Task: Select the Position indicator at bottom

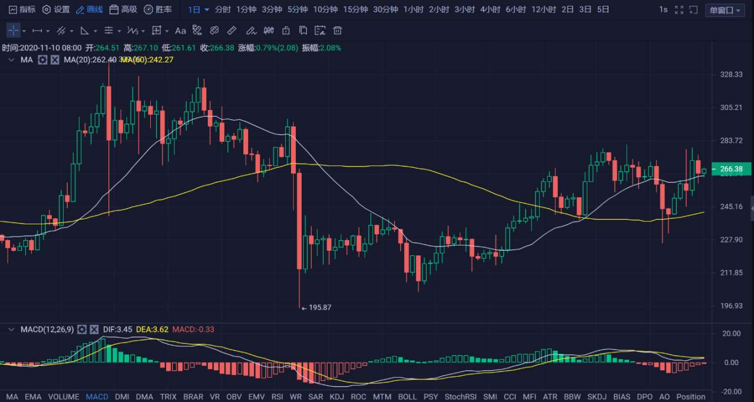Action: point(691,397)
